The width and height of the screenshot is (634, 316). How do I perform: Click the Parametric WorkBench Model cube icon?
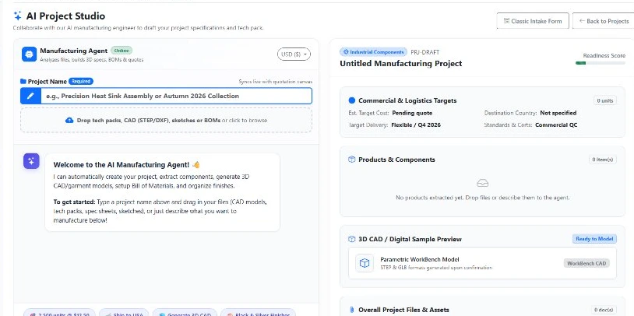pos(365,263)
